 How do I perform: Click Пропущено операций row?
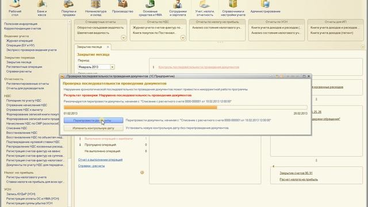coord(113,145)
